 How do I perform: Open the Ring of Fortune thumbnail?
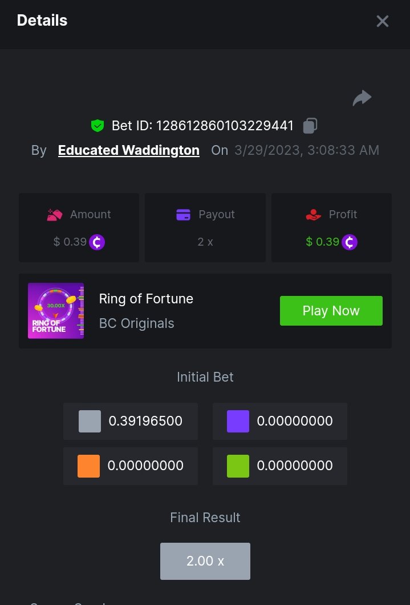coord(56,311)
